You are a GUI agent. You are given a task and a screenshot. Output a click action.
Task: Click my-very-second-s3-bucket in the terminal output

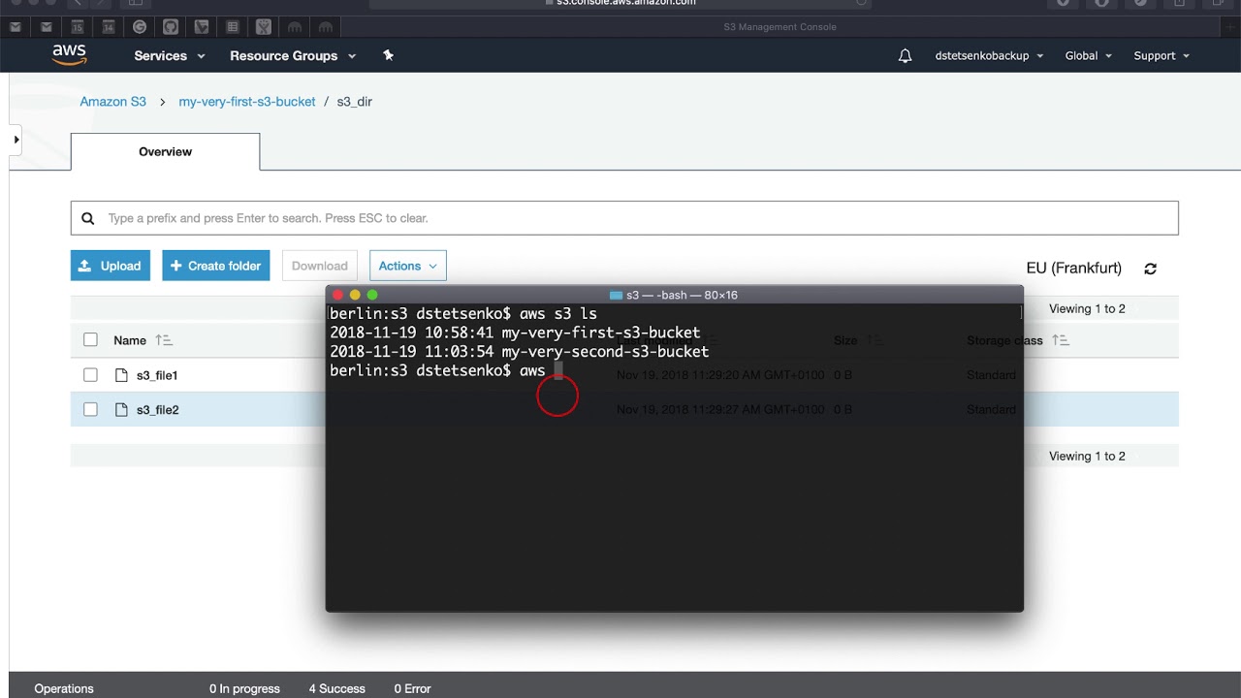coord(605,351)
